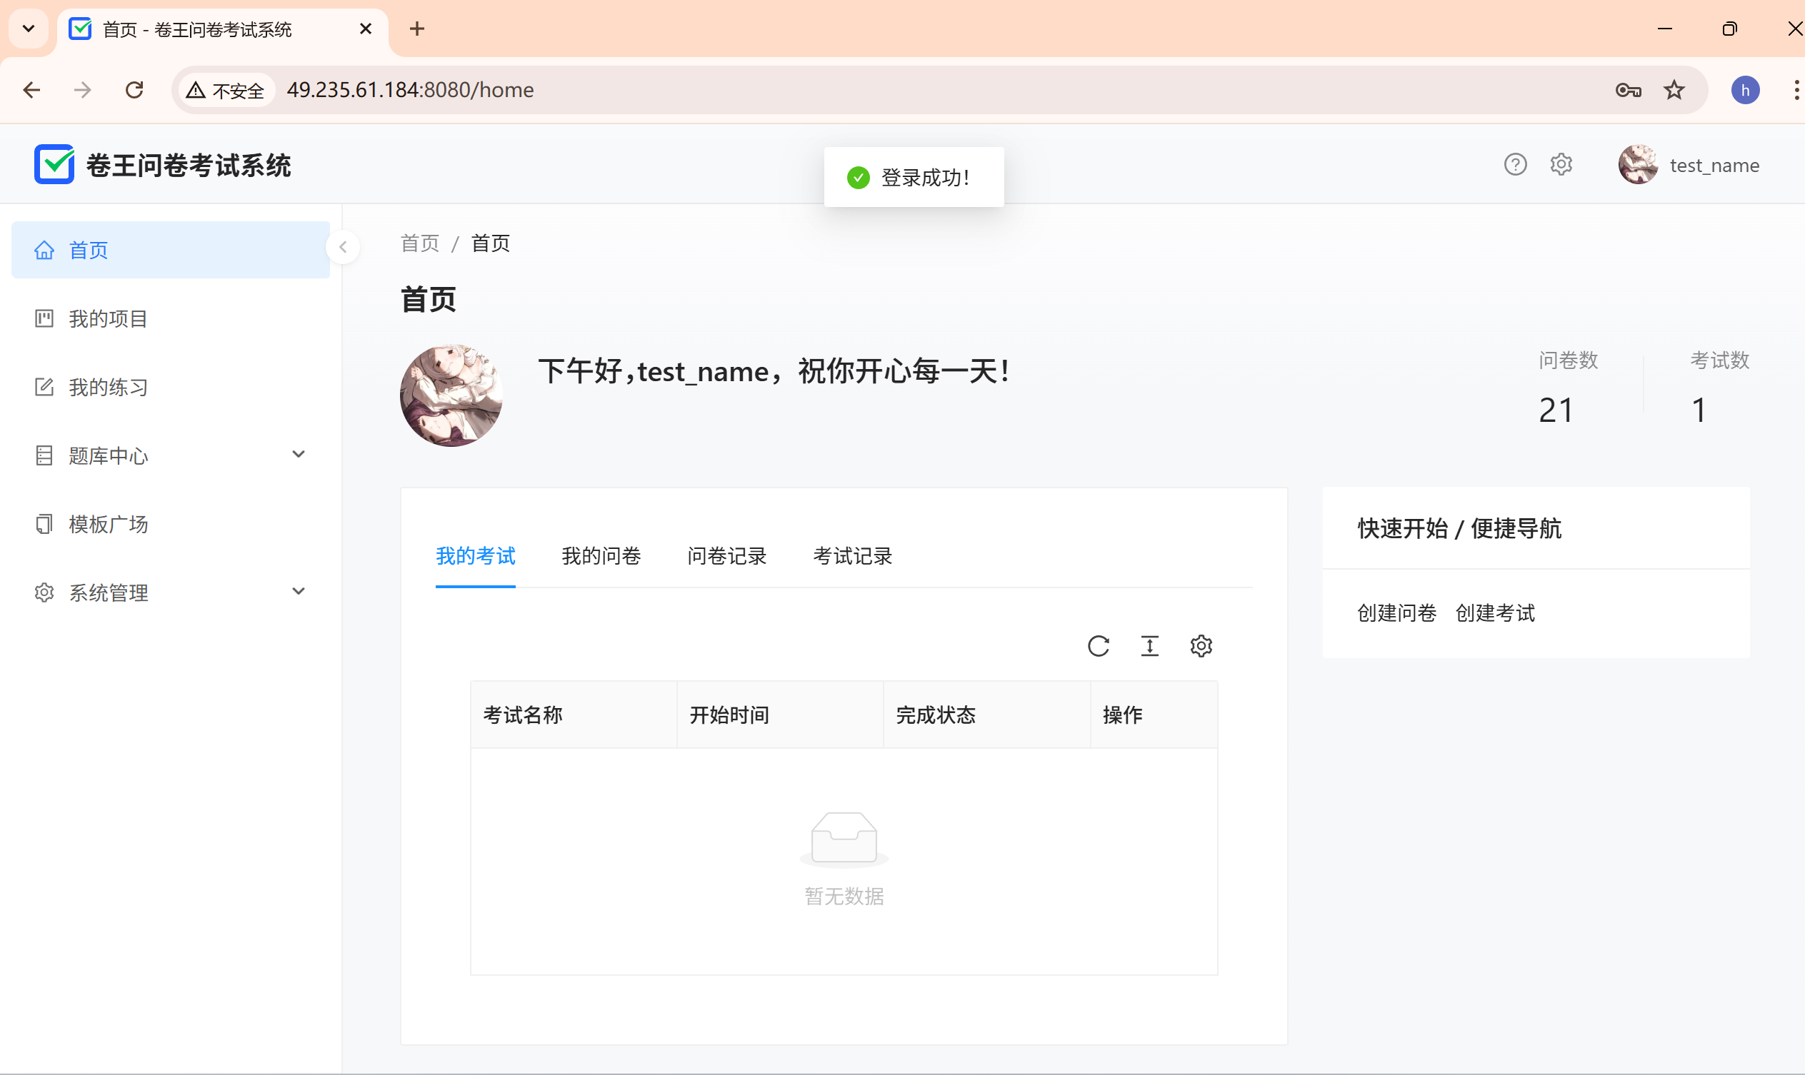This screenshot has height=1075, width=1805.
Task: Collapse the sidebar with arrow button
Action: (343, 247)
